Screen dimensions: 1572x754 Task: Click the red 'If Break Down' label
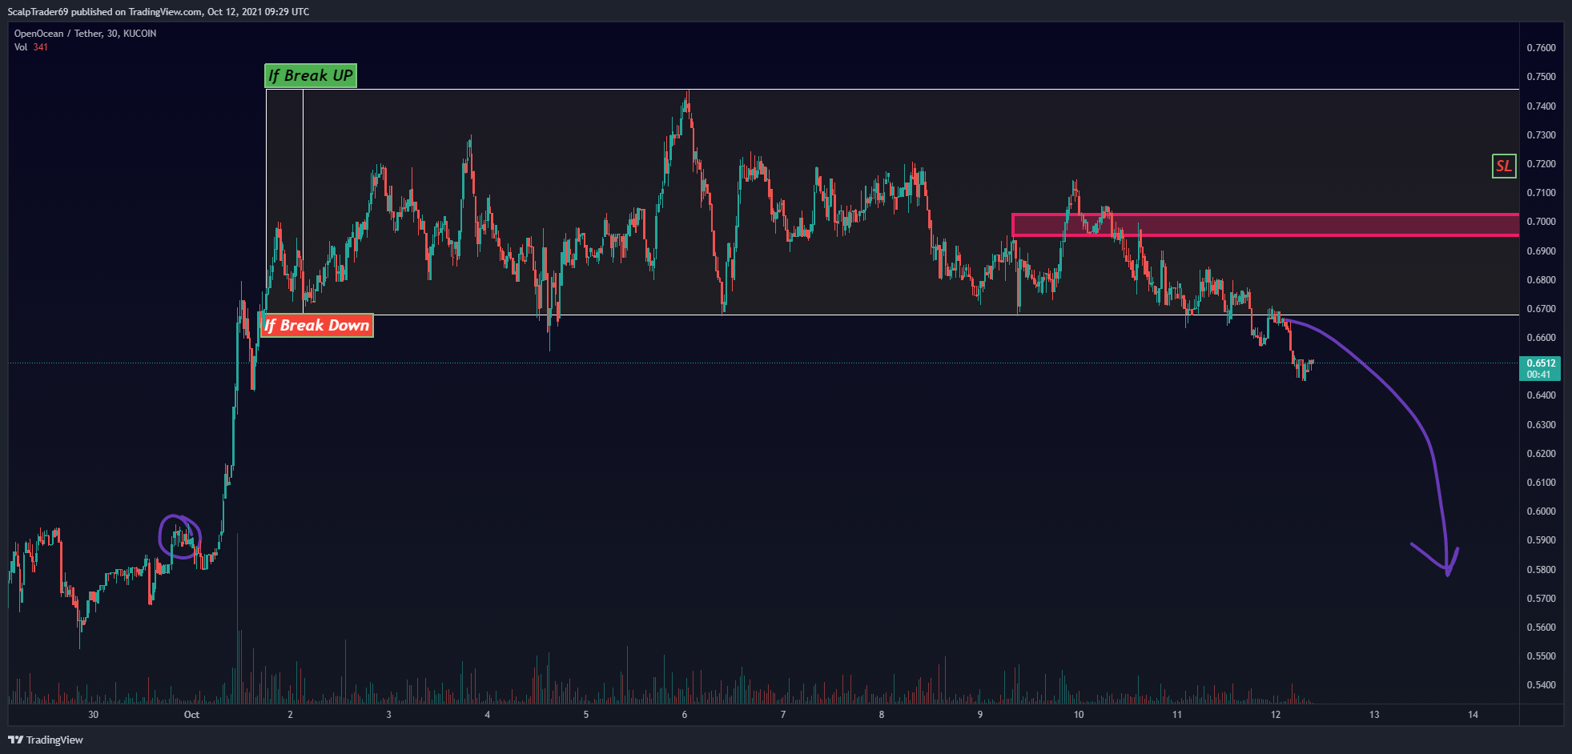point(317,325)
